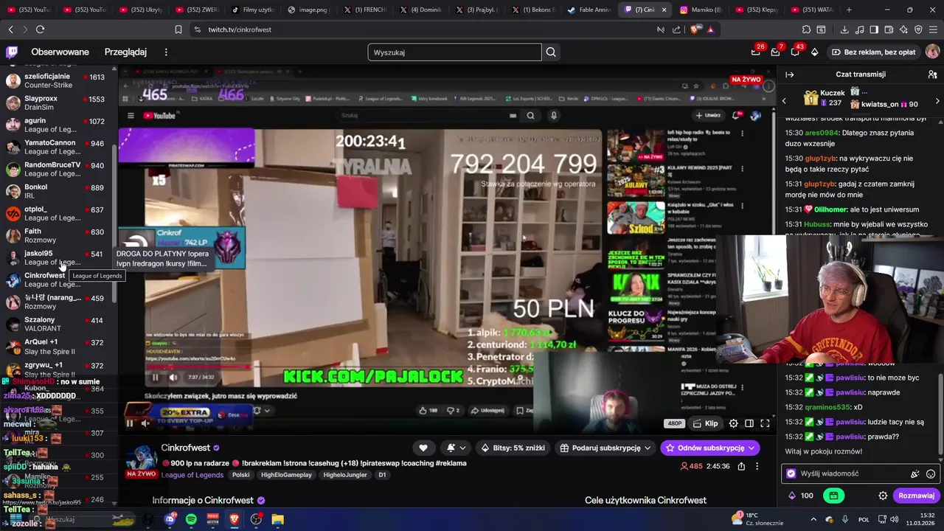Screen dimensions: 944x531
Task: Reload the page with the browser refresh button
Action: (40, 29)
